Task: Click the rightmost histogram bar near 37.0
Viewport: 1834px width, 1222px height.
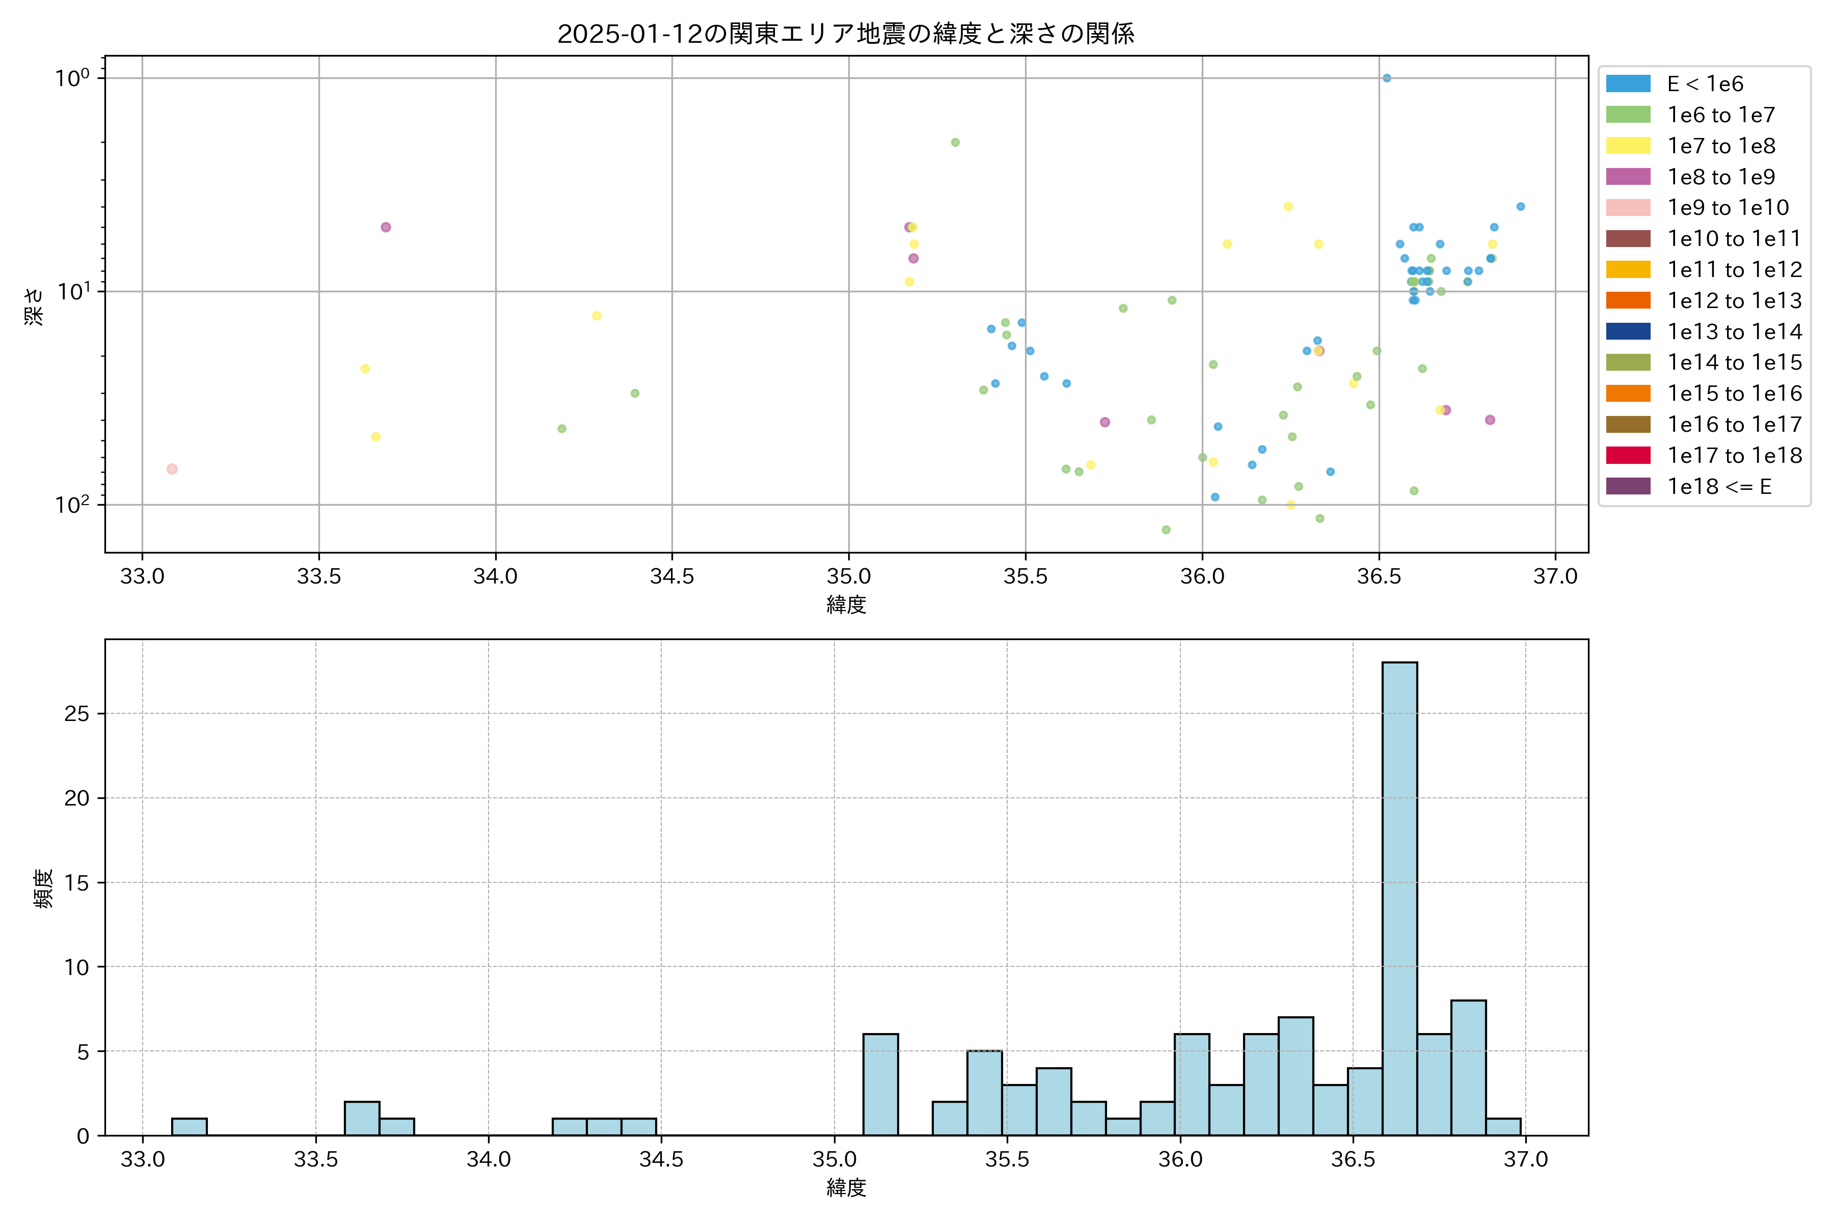Action: coord(1502,1127)
